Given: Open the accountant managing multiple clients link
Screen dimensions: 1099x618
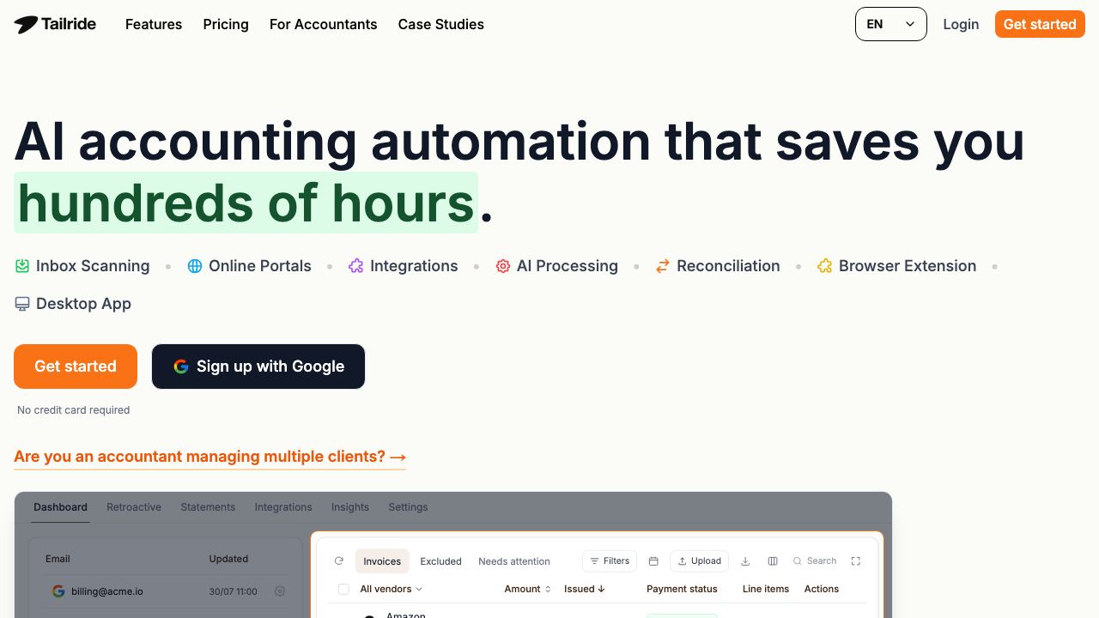Looking at the screenshot, I should tap(209, 457).
